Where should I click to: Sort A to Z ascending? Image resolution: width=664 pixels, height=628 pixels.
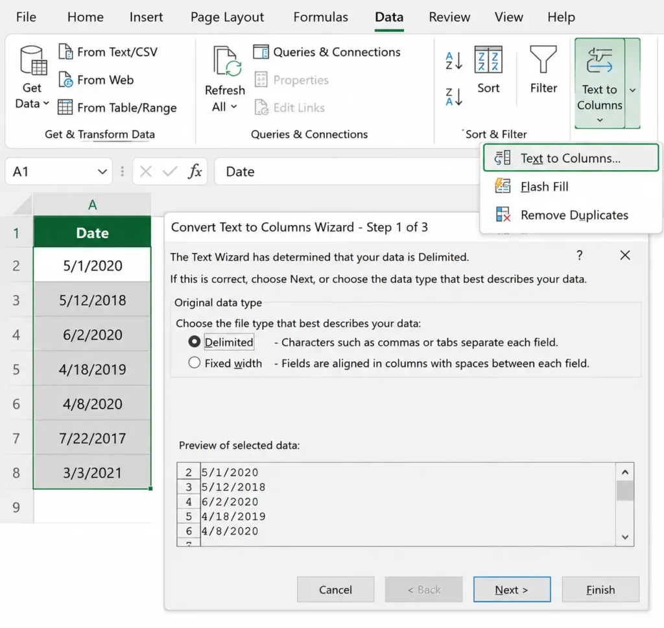pyautogui.click(x=454, y=61)
